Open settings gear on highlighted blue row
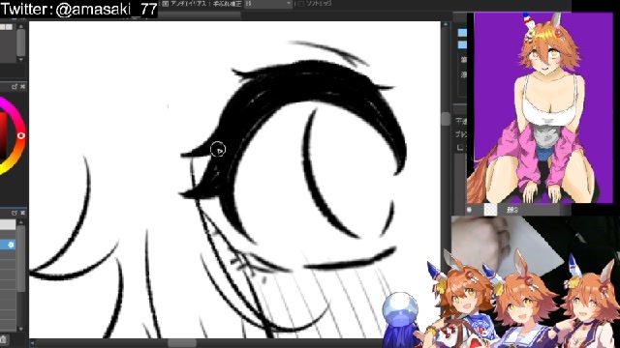 pos(11,245)
